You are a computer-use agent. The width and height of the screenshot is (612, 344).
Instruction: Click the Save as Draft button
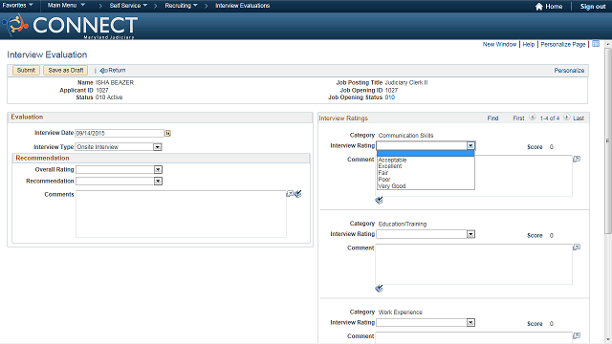coord(66,70)
